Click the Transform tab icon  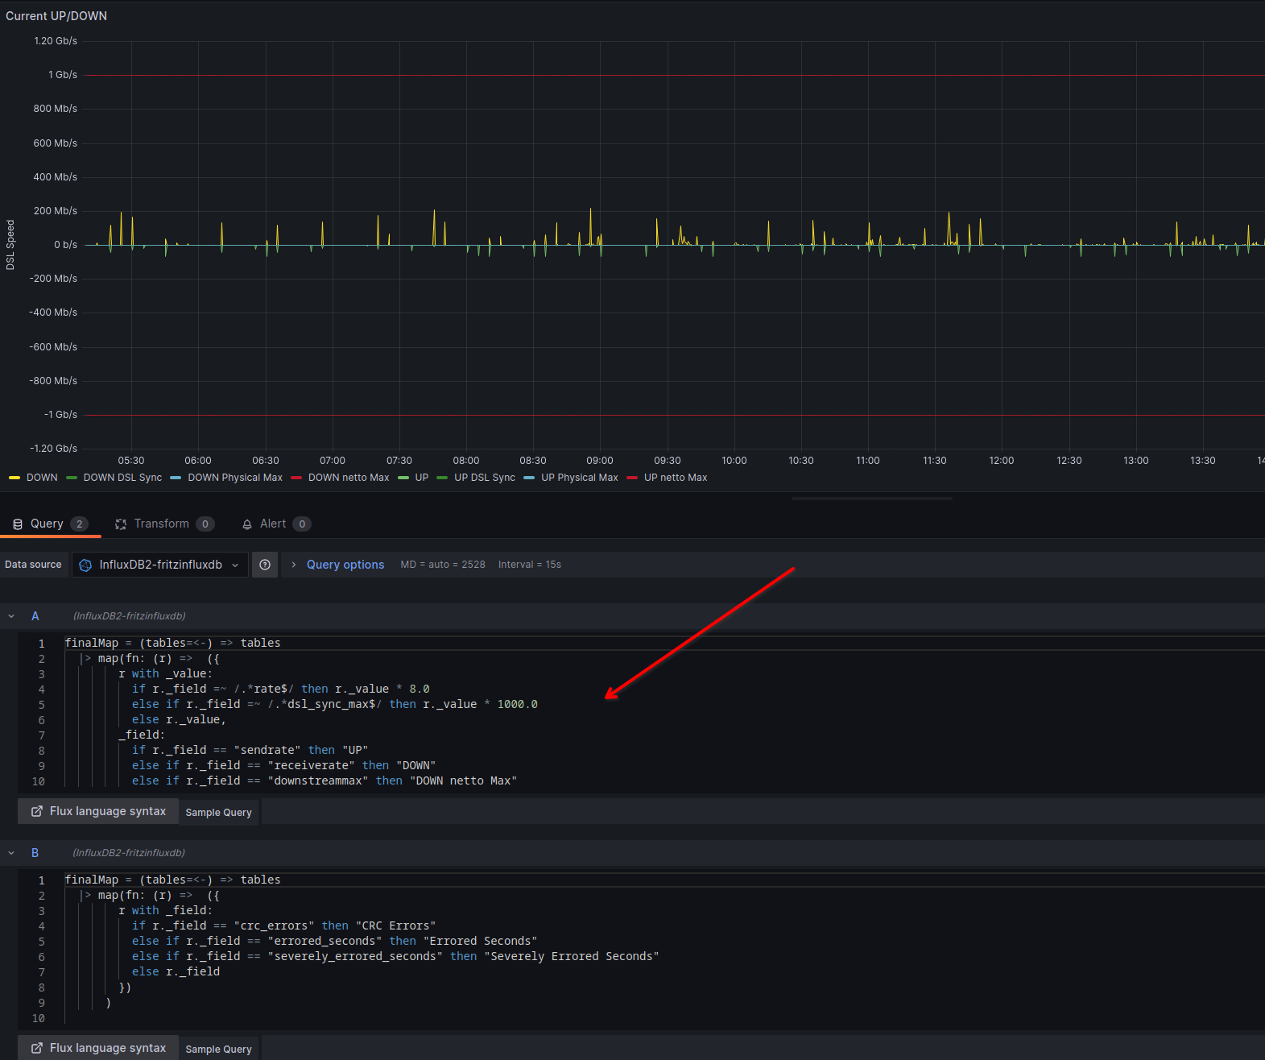121,524
